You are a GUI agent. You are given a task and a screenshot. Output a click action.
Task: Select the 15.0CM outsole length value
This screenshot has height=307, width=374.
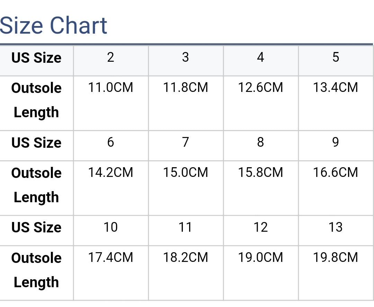[x=186, y=172]
